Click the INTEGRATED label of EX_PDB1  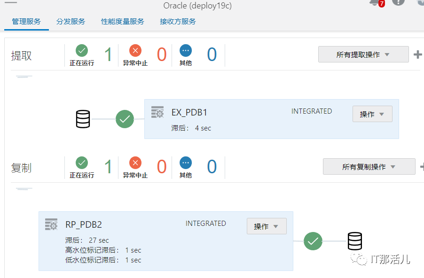312,111
